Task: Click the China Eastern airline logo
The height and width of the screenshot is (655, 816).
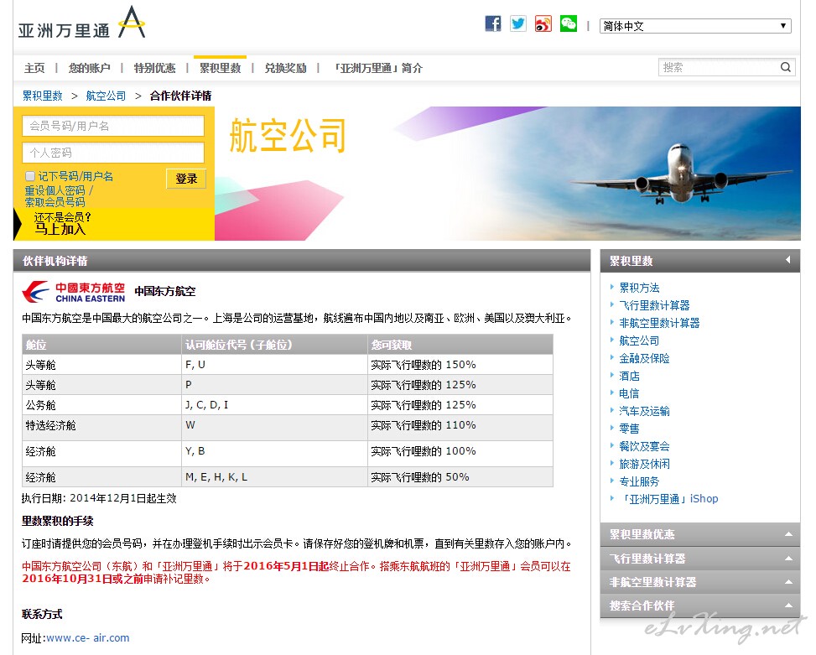Action: pos(74,292)
